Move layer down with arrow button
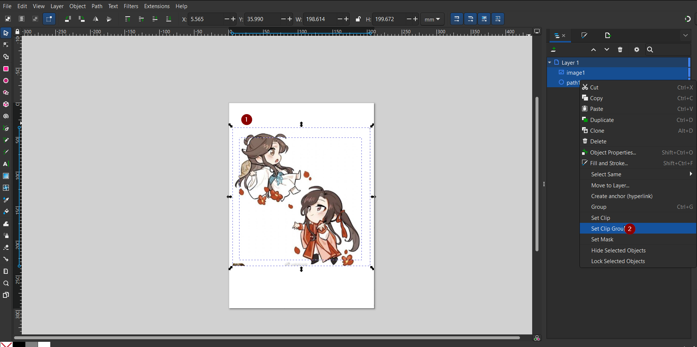Screen dimensions: 697x347 607,50
